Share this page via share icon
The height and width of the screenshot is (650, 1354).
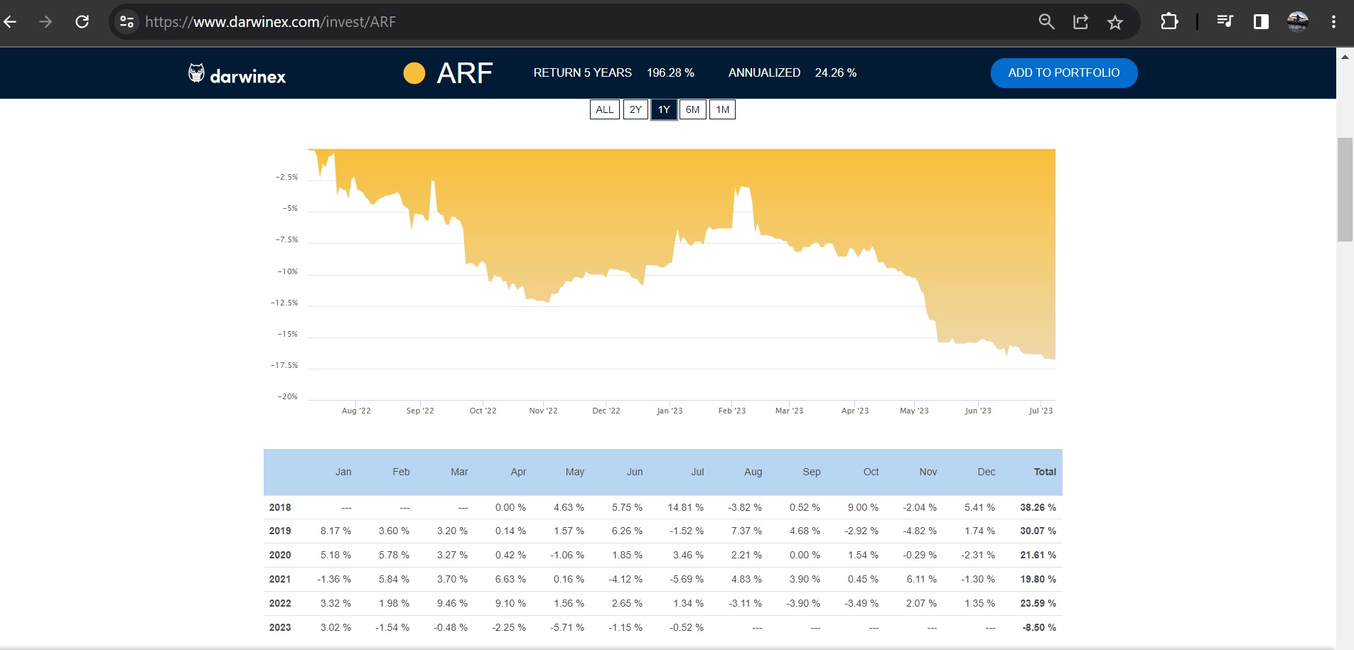1080,22
